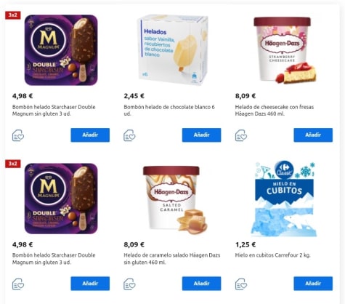Click Añadir for the bottom-row Magnum Starchaser Double
345x304 pixels.
pyautogui.click(x=90, y=284)
